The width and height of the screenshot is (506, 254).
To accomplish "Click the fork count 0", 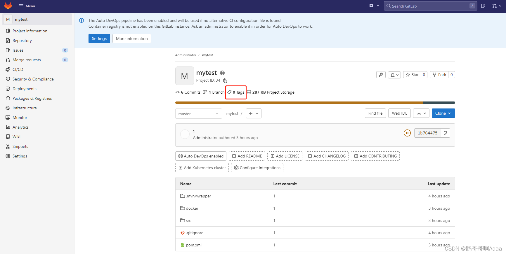I will coord(452,75).
